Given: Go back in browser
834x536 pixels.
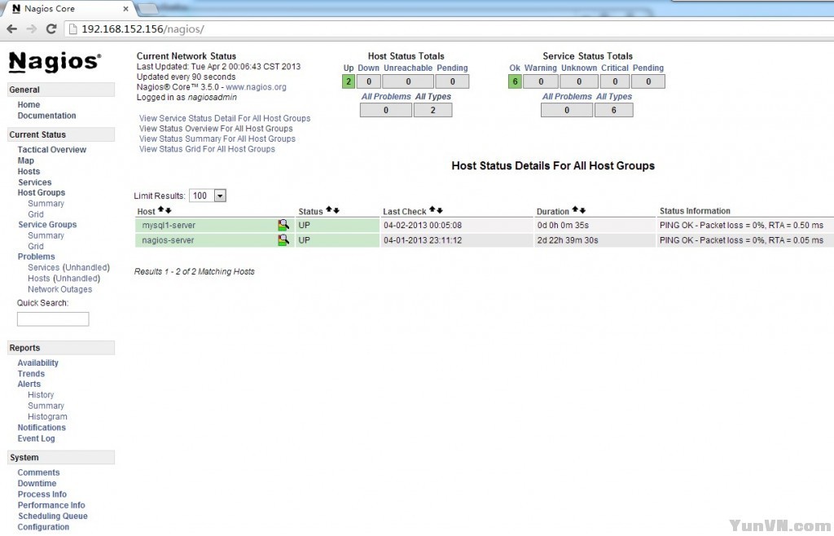Looking at the screenshot, I should coord(11,29).
